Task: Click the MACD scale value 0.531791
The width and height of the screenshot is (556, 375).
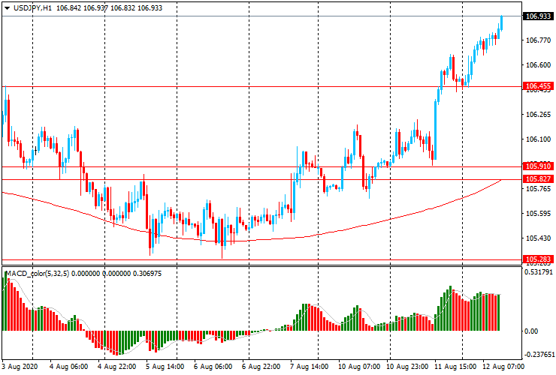Action: [538, 272]
